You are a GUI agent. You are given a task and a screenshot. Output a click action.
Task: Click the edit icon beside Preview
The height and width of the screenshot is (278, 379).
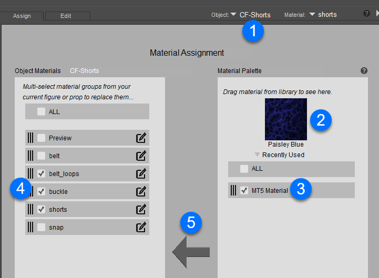click(141, 138)
